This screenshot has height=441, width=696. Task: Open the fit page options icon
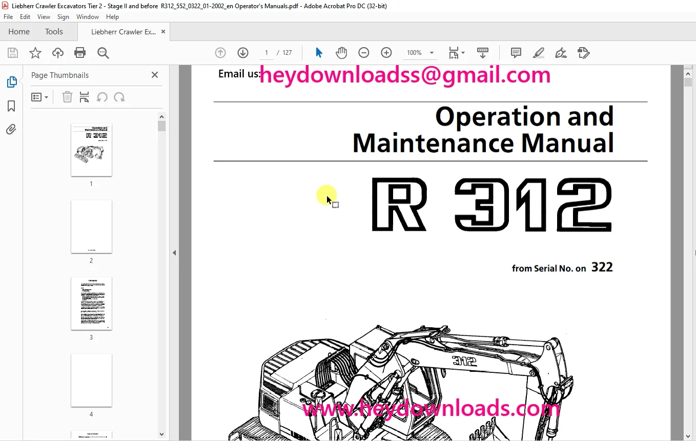[456, 53]
